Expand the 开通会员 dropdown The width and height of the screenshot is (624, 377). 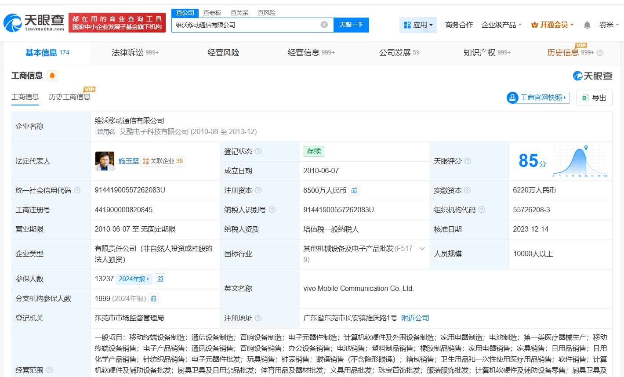(552, 25)
